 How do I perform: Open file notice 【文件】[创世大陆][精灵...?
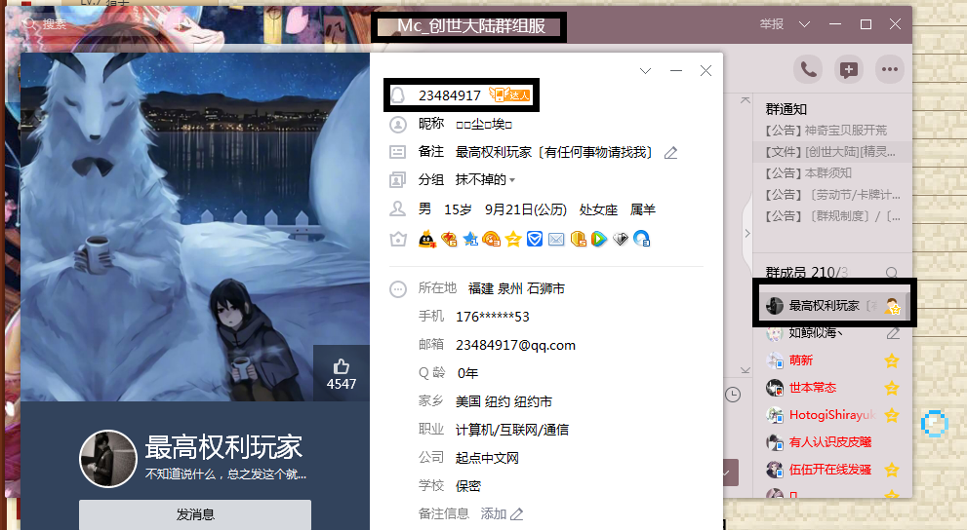(830, 152)
